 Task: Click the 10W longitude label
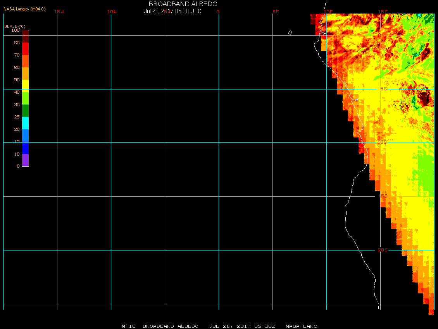(112, 12)
